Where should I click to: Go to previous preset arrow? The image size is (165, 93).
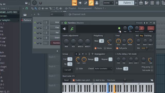coord(144,23)
